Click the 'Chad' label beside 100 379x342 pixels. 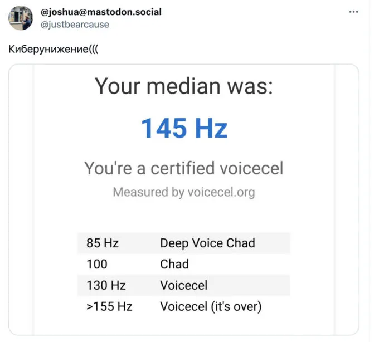click(174, 264)
